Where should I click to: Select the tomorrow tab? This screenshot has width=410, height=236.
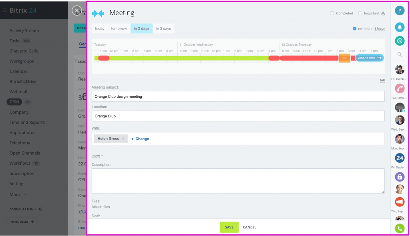click(x=119, y=28)
